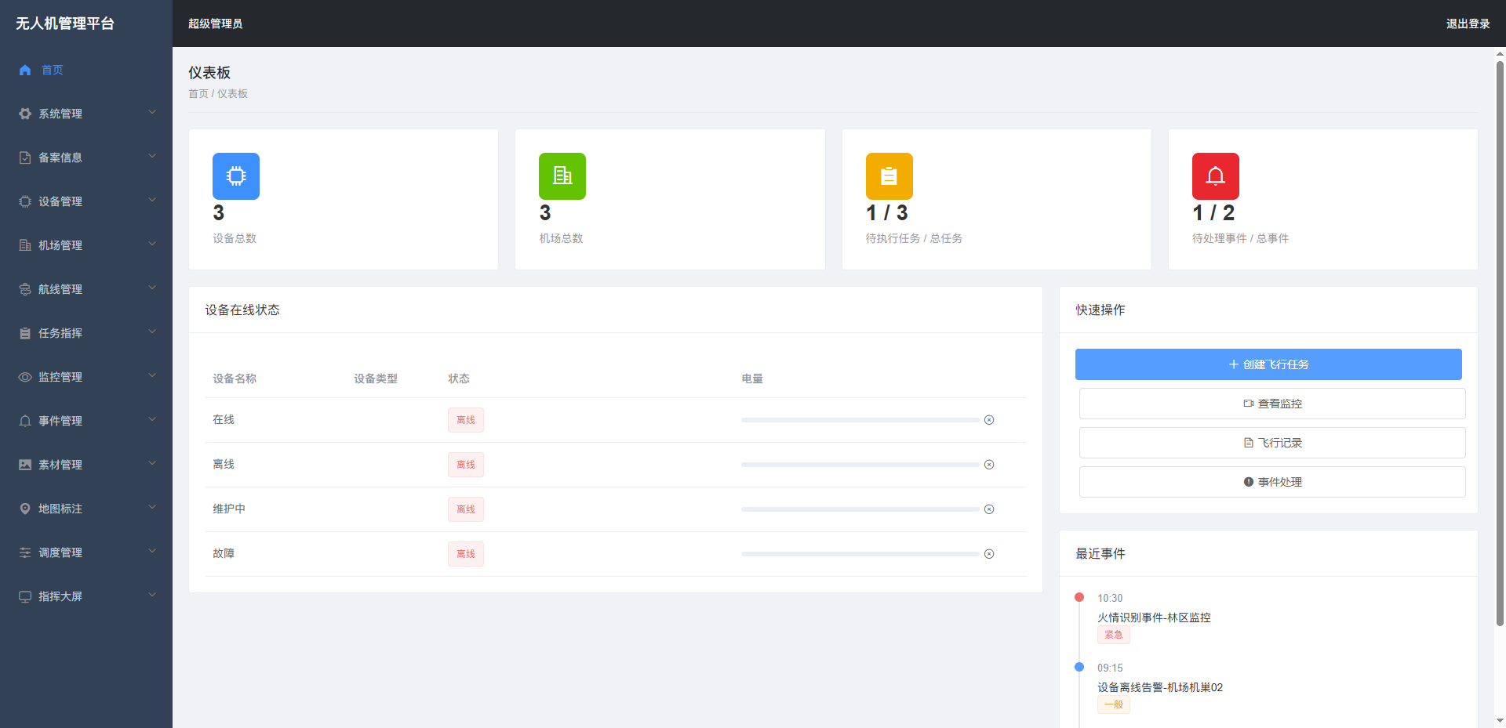The width and height of the screenshot is (1506, 728).
Task: Click the 火情识别事件-林区监控 event entry
Action: click(1154, 618)
